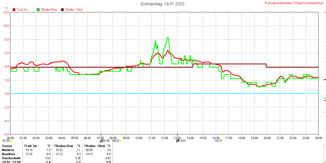
Task: Click the moonrise icon beside 07:05
Action: [101, 141]
